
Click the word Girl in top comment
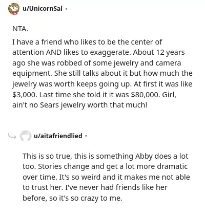point(169,95)
